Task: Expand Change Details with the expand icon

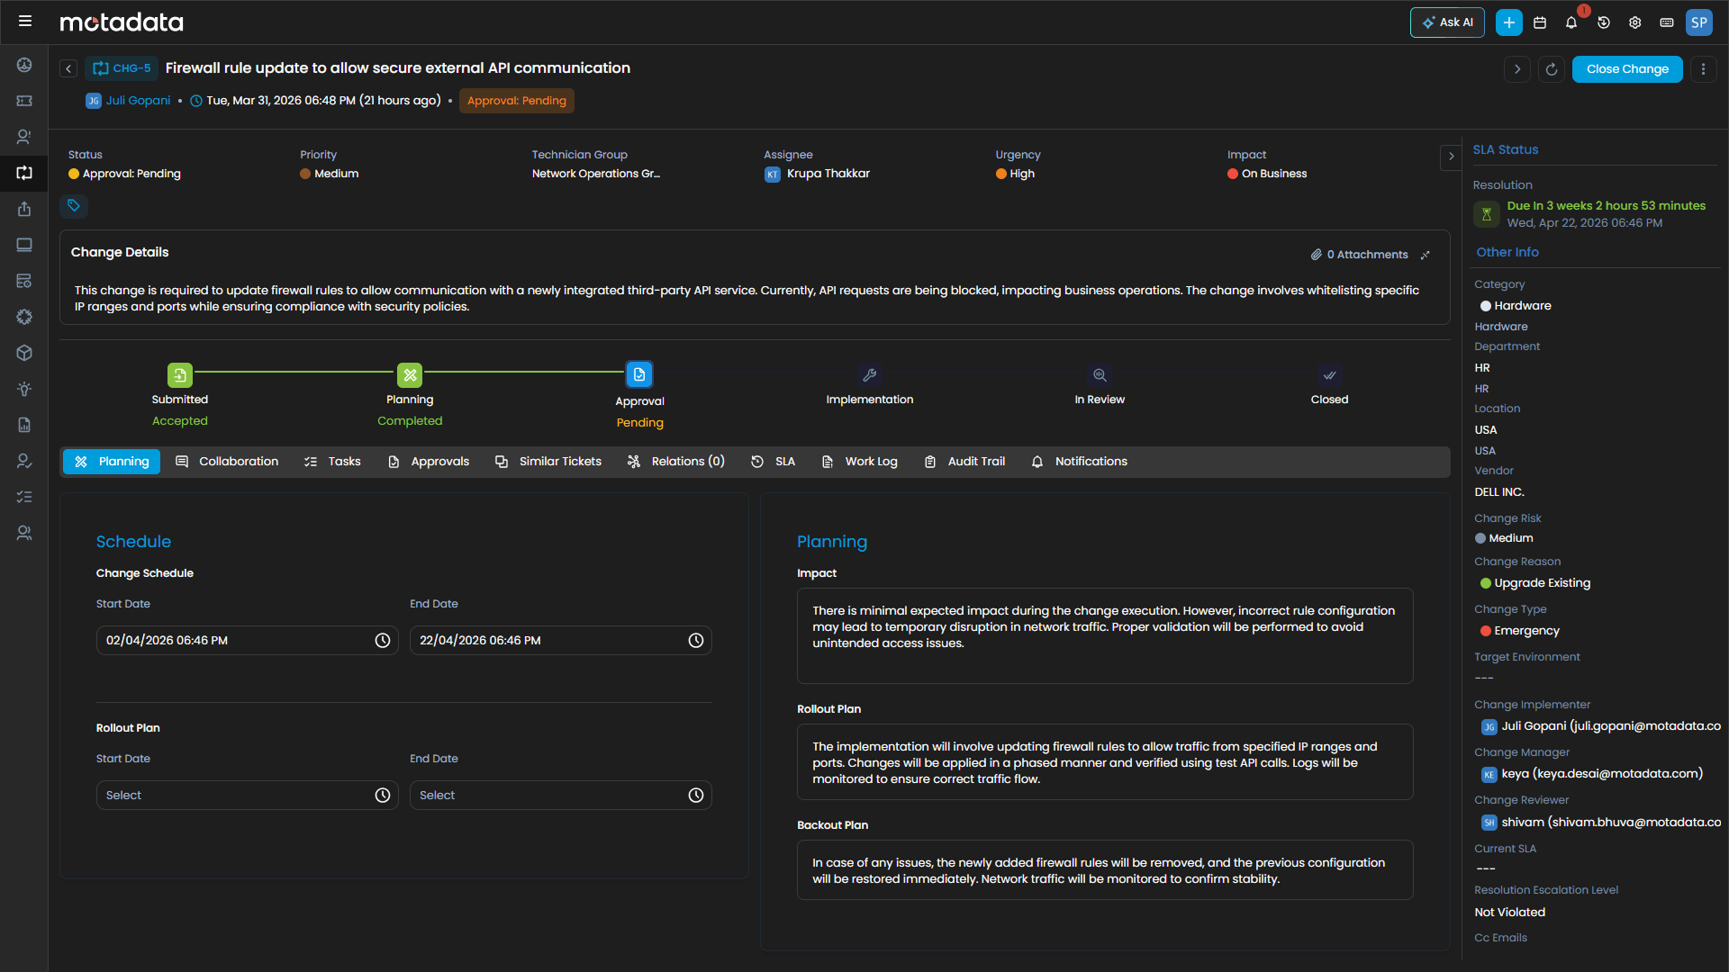Action: coord(1426,255)
